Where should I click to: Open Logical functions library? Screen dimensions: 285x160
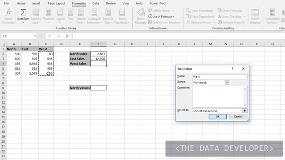[x=60, y=16]
